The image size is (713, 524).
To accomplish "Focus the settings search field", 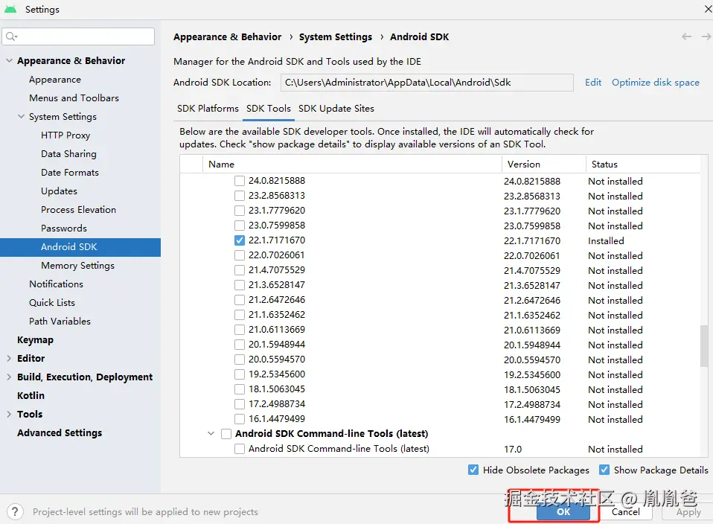I will point(78,36).
